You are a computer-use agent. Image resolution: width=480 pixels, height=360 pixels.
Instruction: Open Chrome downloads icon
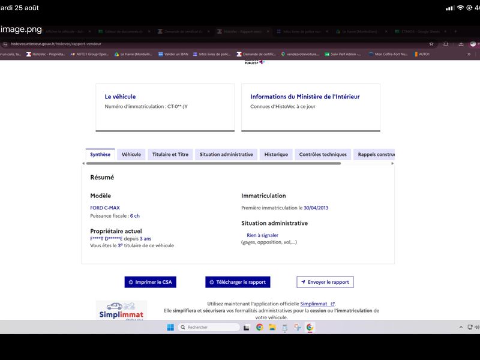tap(461, 44)
